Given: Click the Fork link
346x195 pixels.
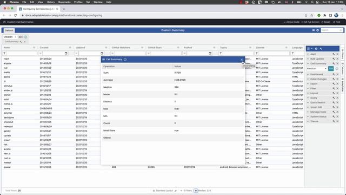Looking at the screenshot, I should [x=337, y=22].
